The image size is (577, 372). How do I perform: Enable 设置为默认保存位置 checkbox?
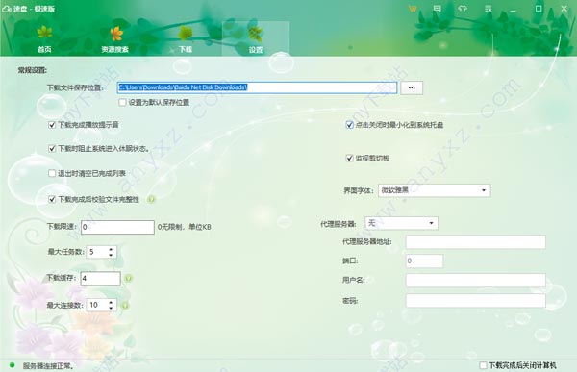click(x=122, y=102)
